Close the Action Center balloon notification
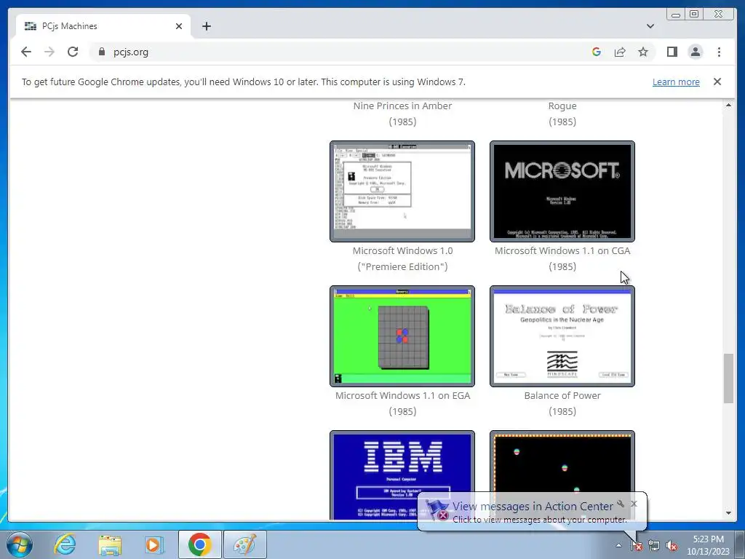 634,504
